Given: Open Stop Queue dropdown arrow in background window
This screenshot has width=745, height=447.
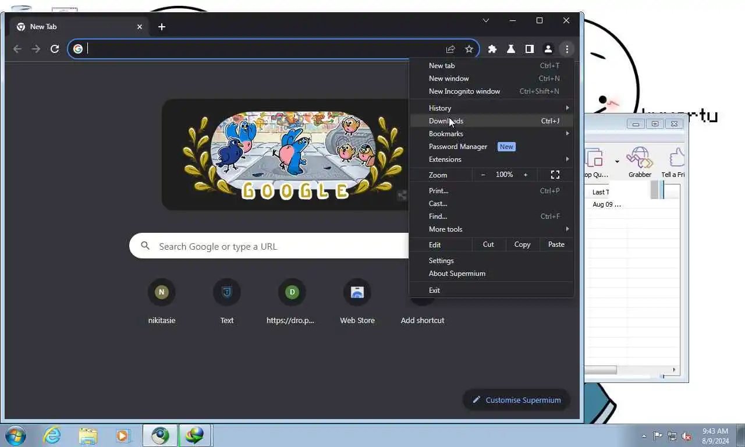Looking at the screenshot, I should click(617, 162).
